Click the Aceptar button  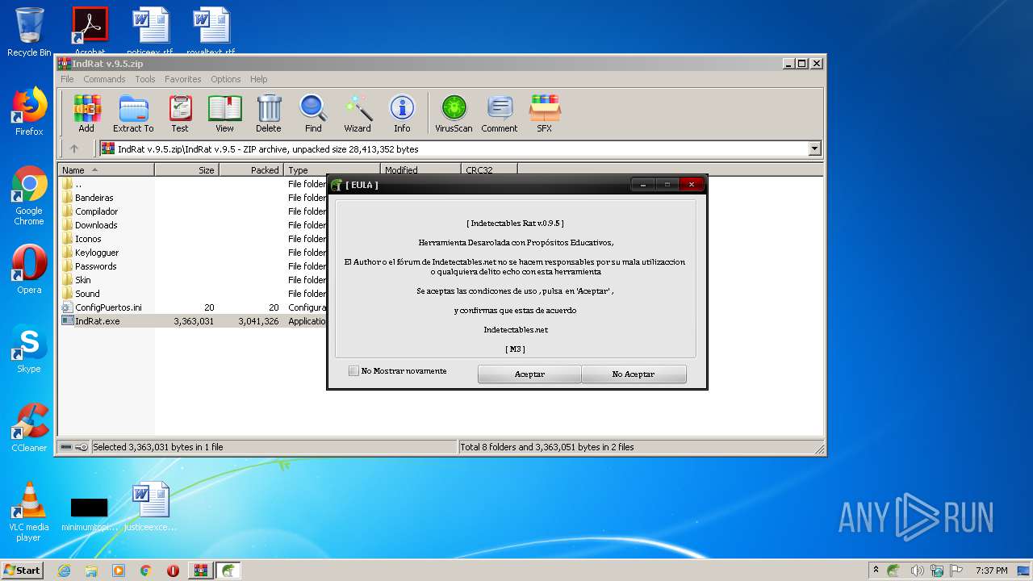pos(529,374)
